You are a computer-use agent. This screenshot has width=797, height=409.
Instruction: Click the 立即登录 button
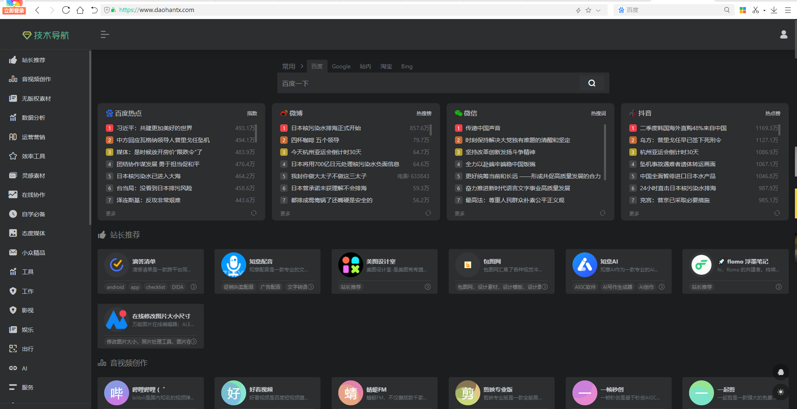pyautogui.click(x=14, y=10)
